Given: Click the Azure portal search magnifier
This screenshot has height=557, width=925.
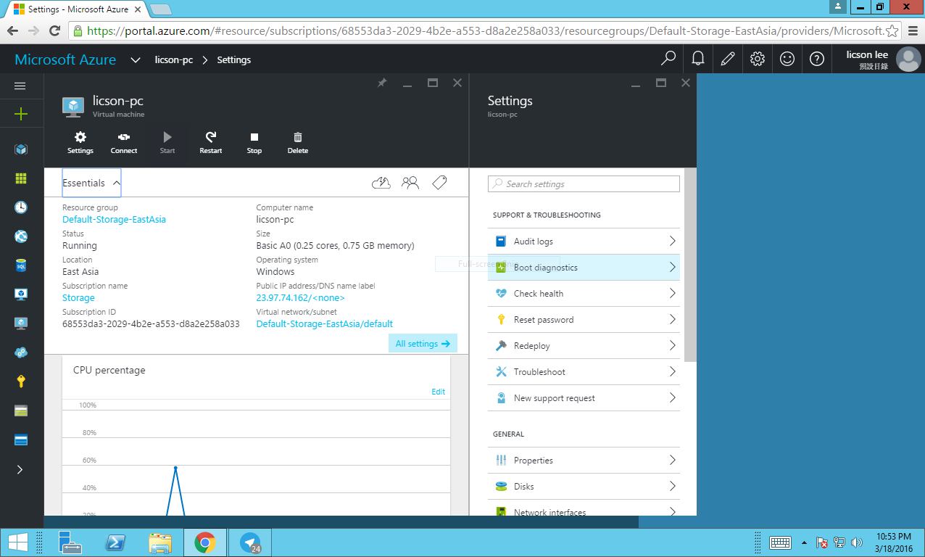Looking at the screenshot, I should 668,59.
